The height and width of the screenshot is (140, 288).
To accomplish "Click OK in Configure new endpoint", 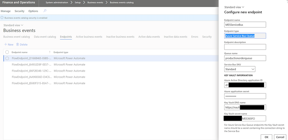I will point(267,137).
